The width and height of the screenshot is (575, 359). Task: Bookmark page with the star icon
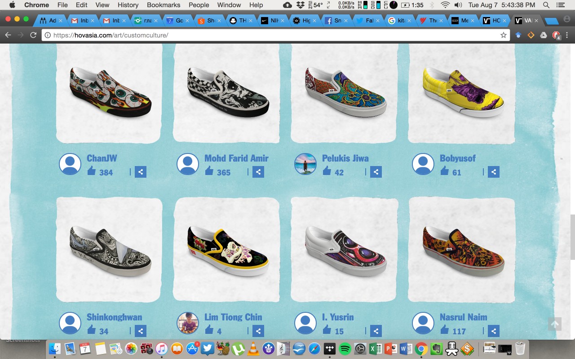point(503,35)
